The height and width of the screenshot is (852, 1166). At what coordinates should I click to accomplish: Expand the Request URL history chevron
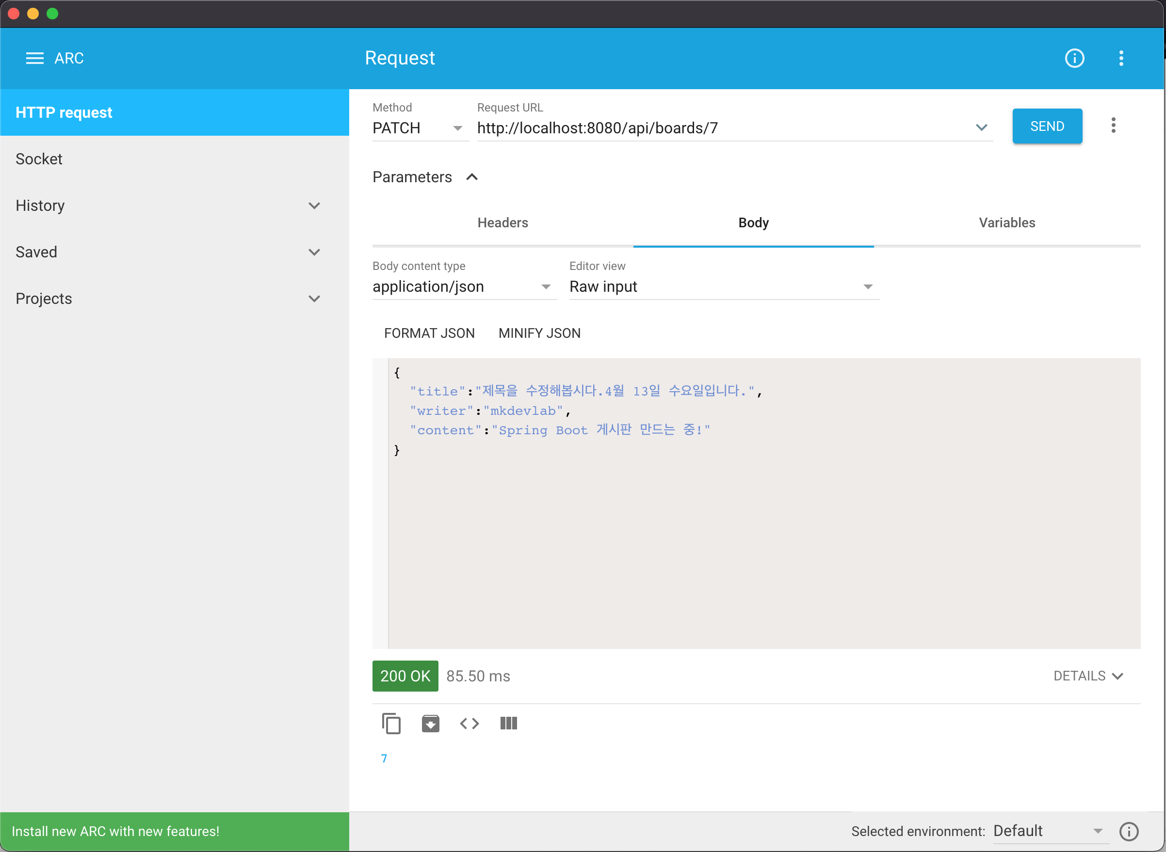pos(981,127)
